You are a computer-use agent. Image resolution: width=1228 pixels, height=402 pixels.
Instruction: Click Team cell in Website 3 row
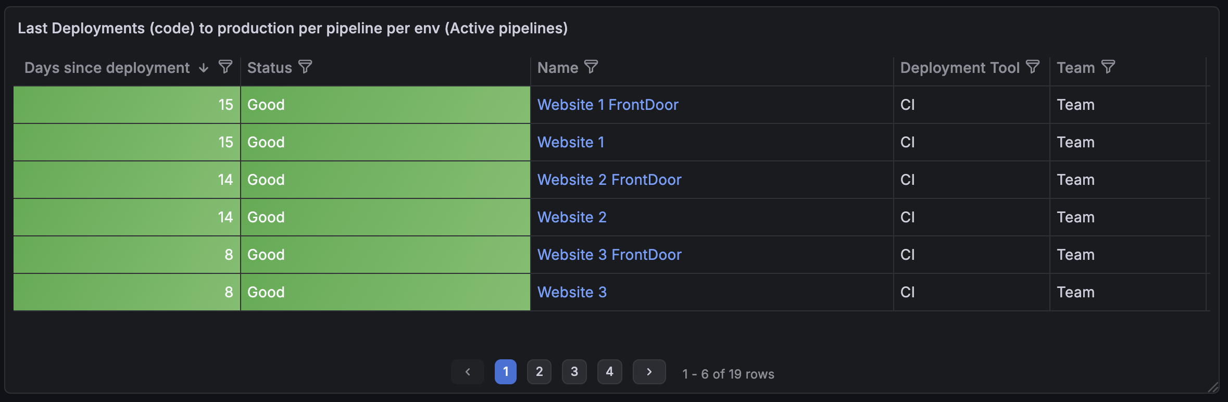[1128, 292]
